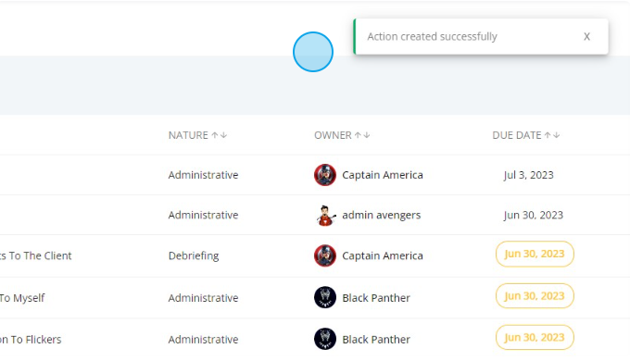Select the 'To Flickers' action title
Screen dimensions: 630x361
pos(31,340)
